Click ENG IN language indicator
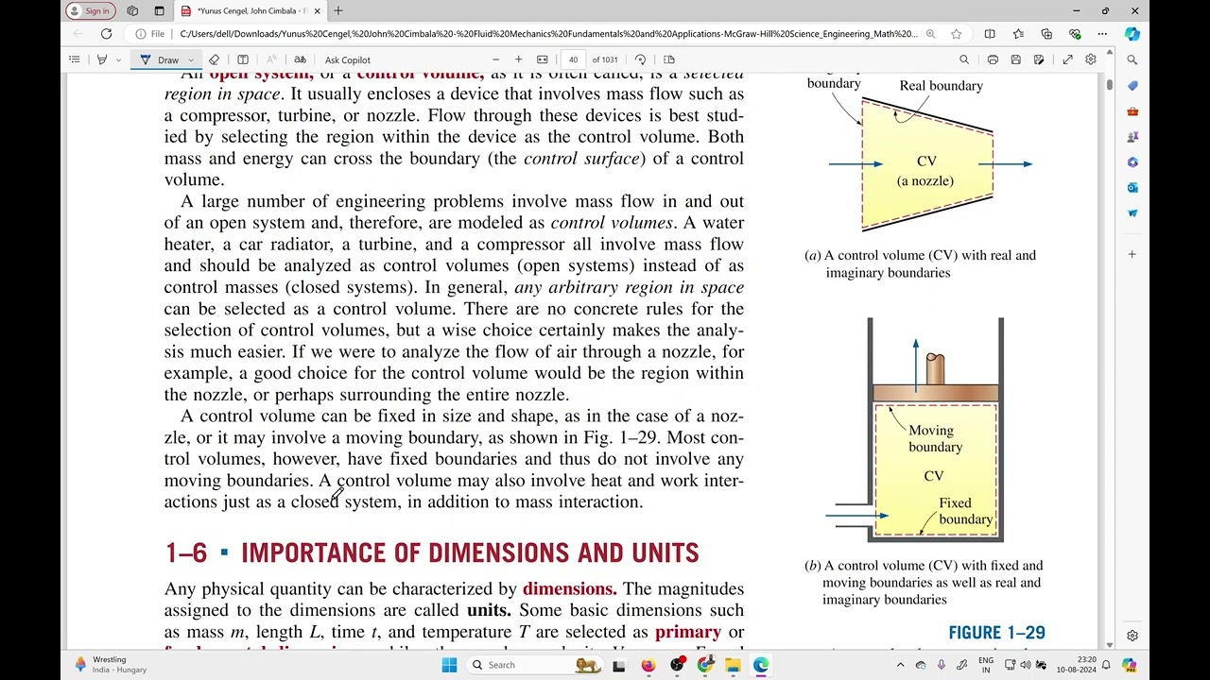This screenshot has height=680, width=1210. click(x=986, y=665)
